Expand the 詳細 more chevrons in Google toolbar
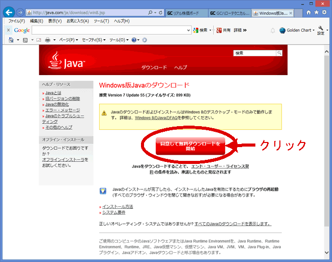This screenshot has width=332, height=262. click(245, 30)
